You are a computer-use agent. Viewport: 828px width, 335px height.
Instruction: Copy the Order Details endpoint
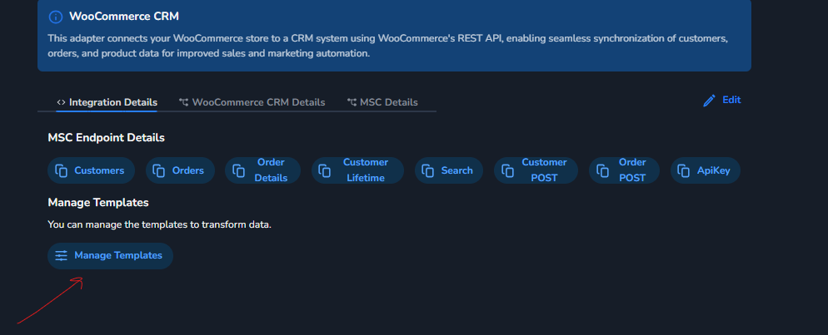pos(263,170)
